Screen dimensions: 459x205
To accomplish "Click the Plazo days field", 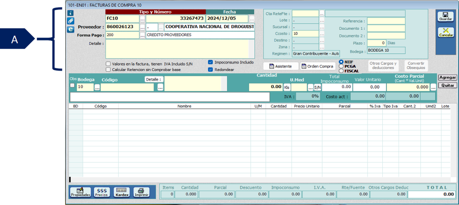I will tap(377, 43).
